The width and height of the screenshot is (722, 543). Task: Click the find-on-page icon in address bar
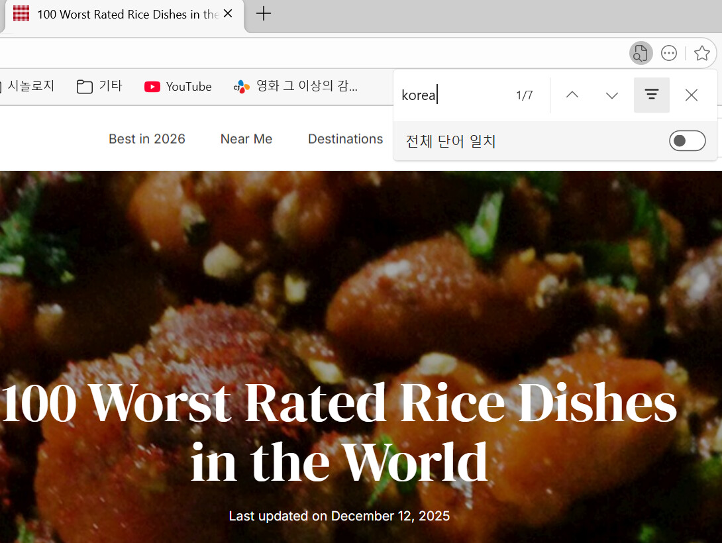(641, 54)
